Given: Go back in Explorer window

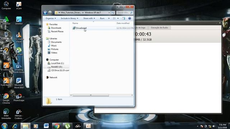Looking at the screenshot, I should tap(45, 13).
